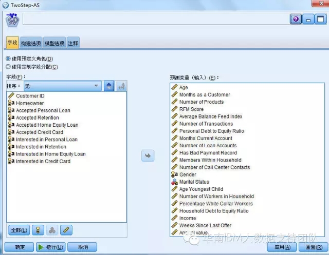Click the ruler icon beside Customer ID

click(x=11, y=95)
